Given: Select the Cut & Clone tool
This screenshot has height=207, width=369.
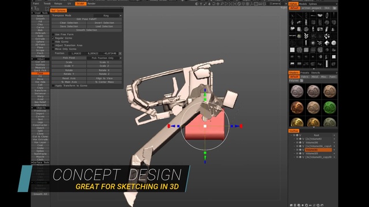Looking at the screenshot, I should pyautogui.click(x=40, y=137).
